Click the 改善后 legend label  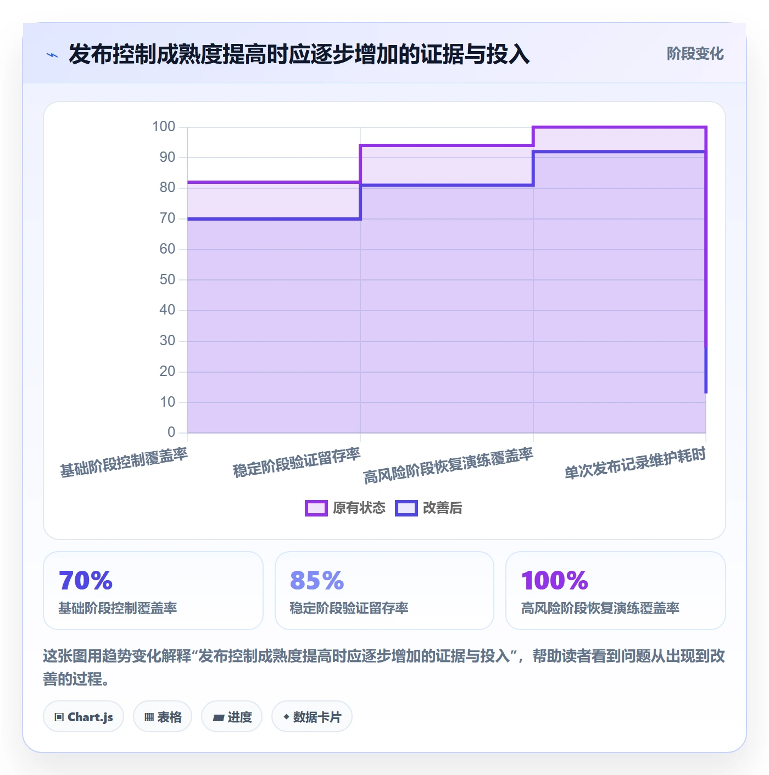[x=443, y=508]
